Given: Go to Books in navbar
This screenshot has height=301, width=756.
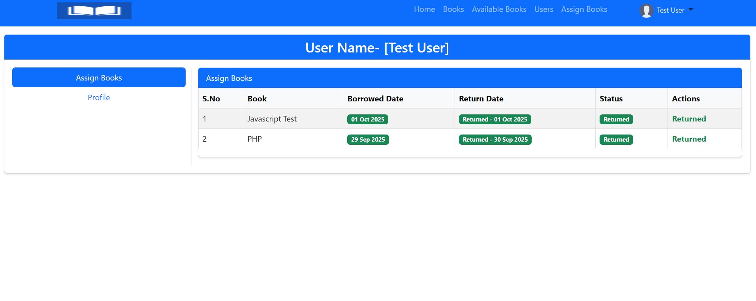Looking at the screenshot, I should click(453, 9).
